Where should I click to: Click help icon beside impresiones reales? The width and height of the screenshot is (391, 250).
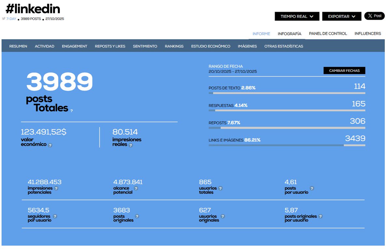coord(131,145)
